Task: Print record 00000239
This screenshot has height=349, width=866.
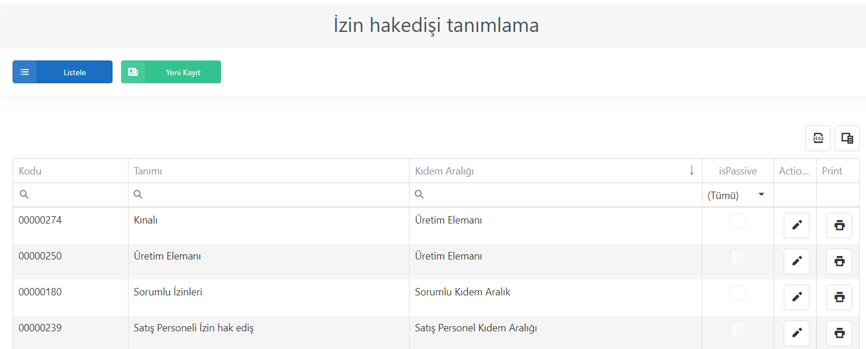Action: click(839, 333)
